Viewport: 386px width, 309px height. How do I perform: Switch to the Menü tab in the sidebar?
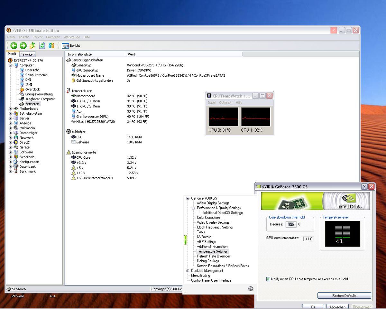(x=12, y=54)
